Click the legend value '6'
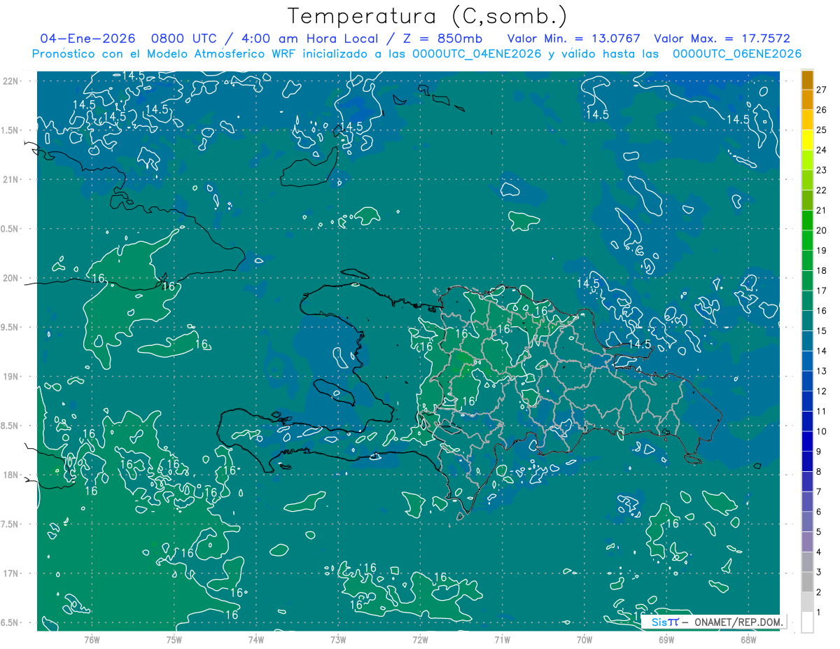 (x=819, y=512)
